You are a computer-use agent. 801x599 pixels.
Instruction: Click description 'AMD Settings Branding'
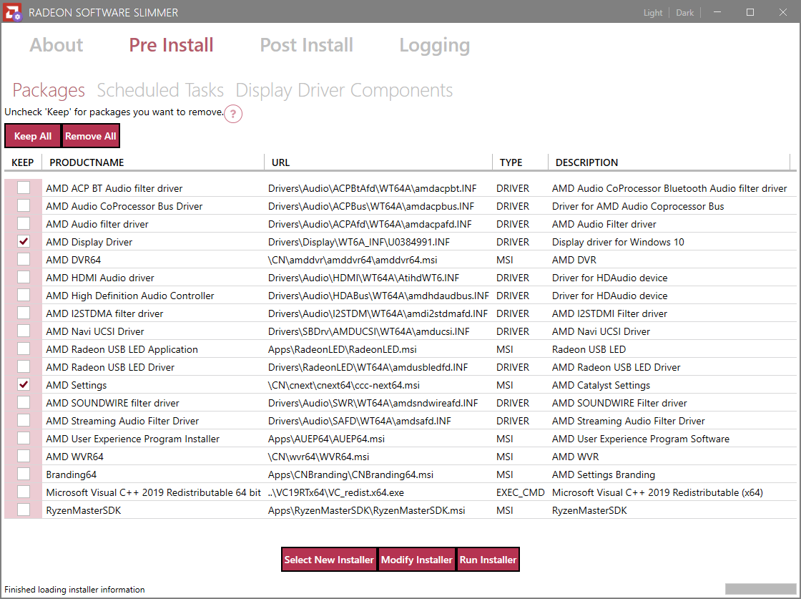pos(604,474)
